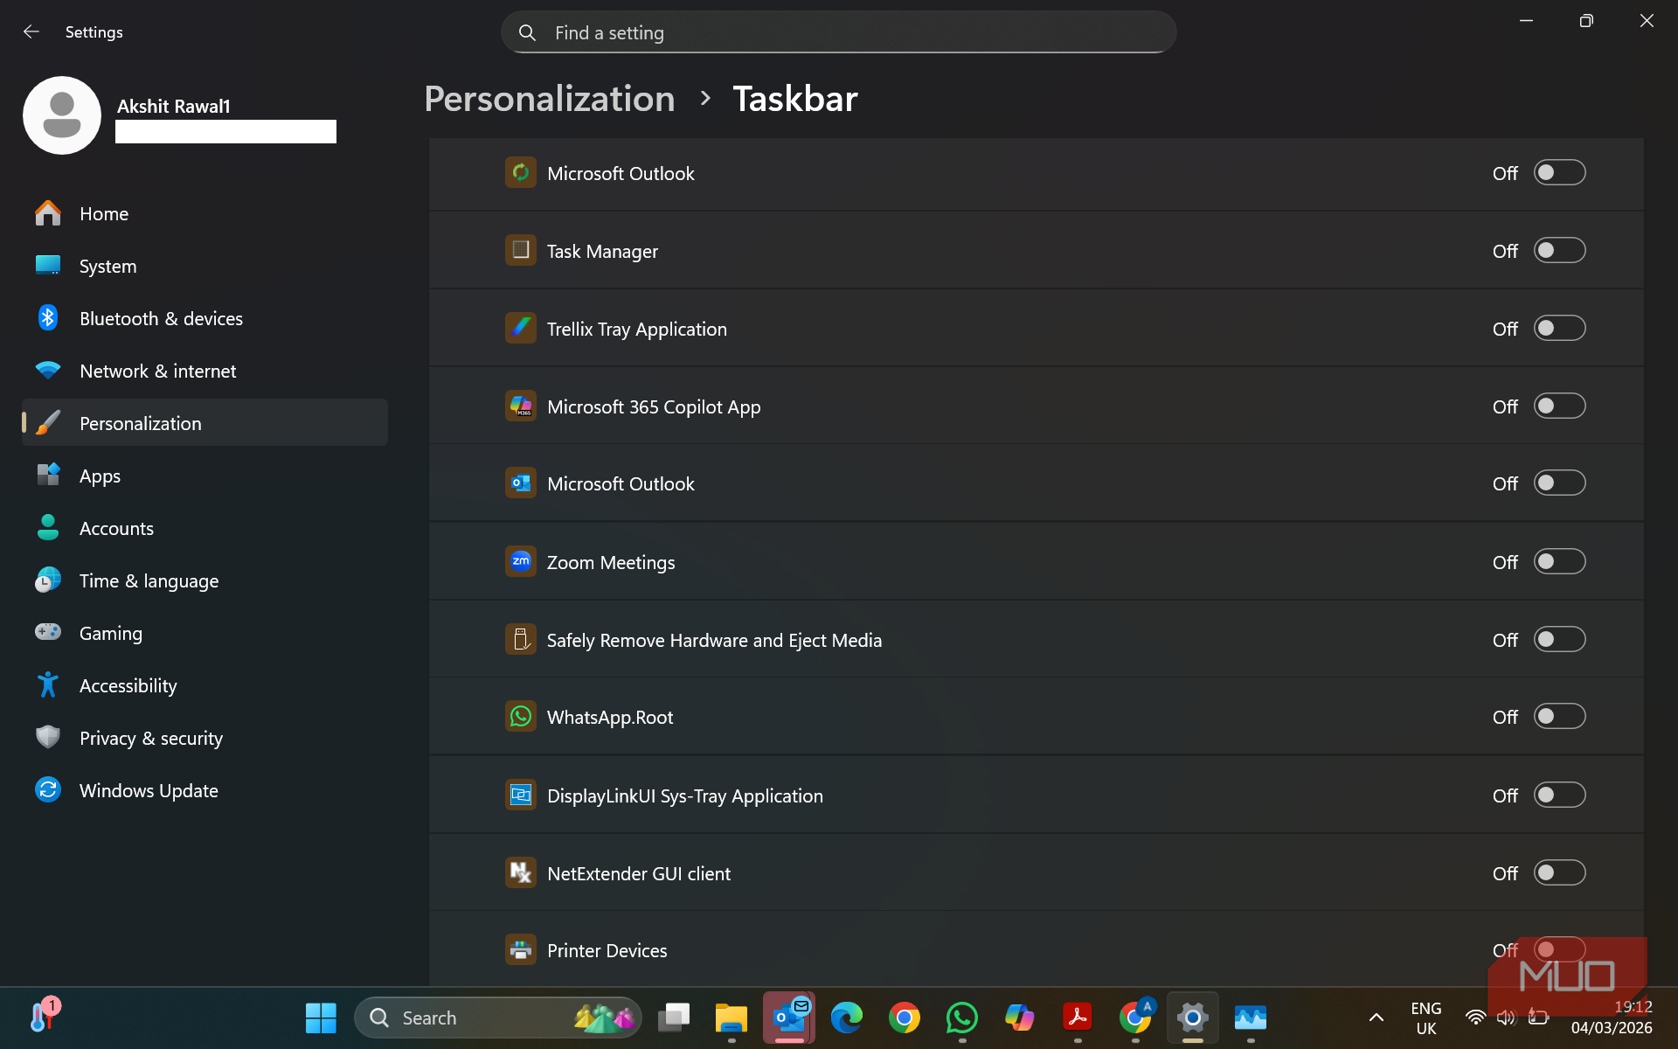Turn on Microsoft 365 Copilot App toggle

pyautogui.click(x=1559, y=406)
